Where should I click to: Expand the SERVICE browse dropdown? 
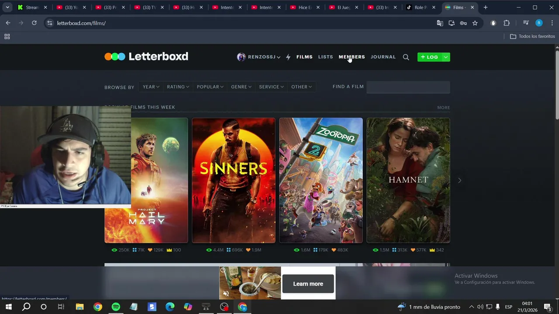[x=271, y=87]
